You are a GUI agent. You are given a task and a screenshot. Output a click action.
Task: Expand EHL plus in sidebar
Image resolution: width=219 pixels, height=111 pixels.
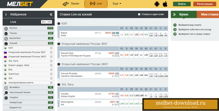pos(51,70)
